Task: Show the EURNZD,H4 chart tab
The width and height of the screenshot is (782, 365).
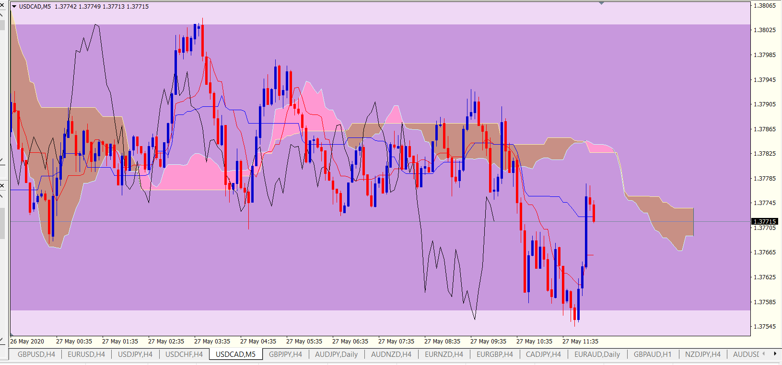Action: pyautogui.click(x=444, y=354)
